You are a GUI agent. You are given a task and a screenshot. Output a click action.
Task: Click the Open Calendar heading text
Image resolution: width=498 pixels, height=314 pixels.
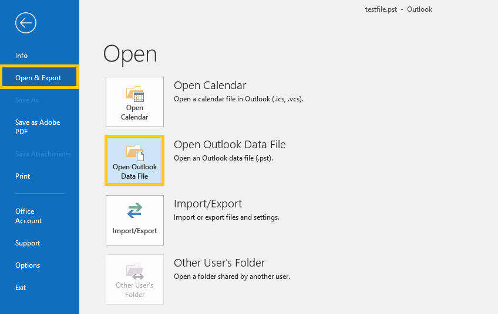coord(210,85)
